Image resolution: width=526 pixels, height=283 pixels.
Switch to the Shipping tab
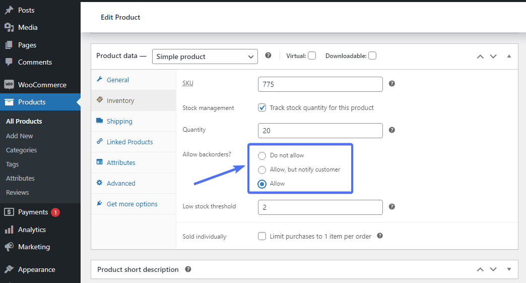coord(119,121)
